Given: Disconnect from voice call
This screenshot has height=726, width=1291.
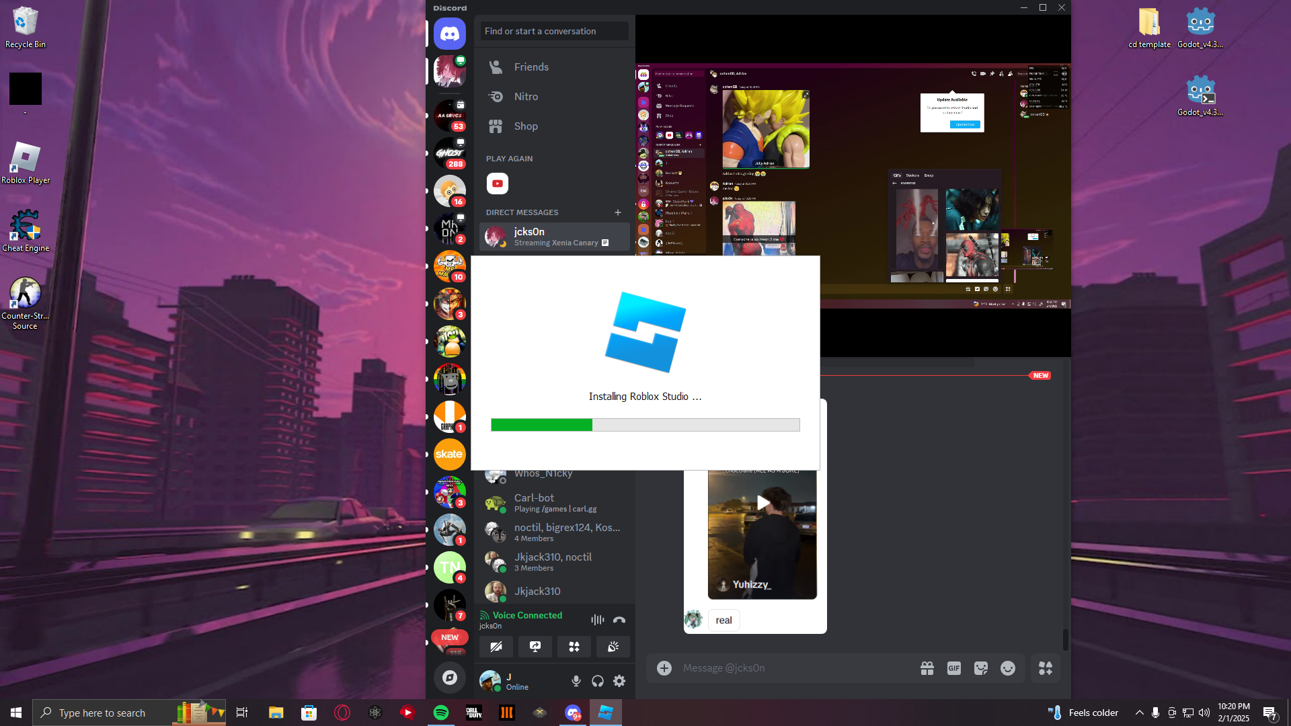Looking at the screenshot, I should coord(619,620).
